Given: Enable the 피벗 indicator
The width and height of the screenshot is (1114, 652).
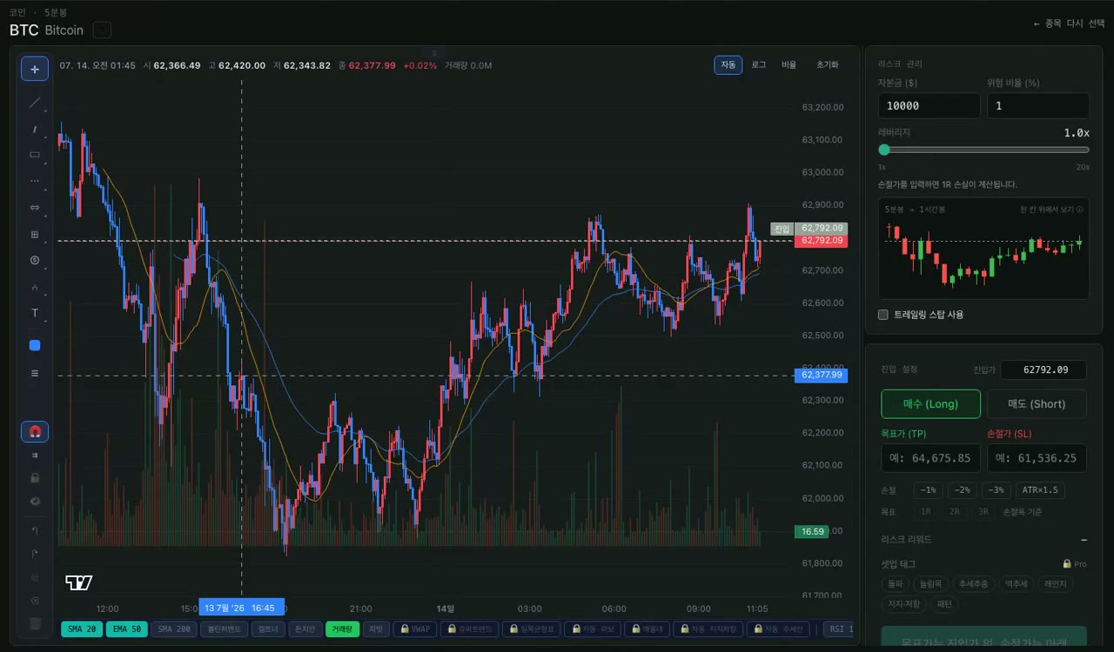Looking at the screenshot, I should 376,629.
